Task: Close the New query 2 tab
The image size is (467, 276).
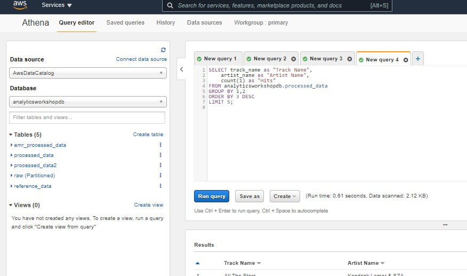Action: pos(293,59)
